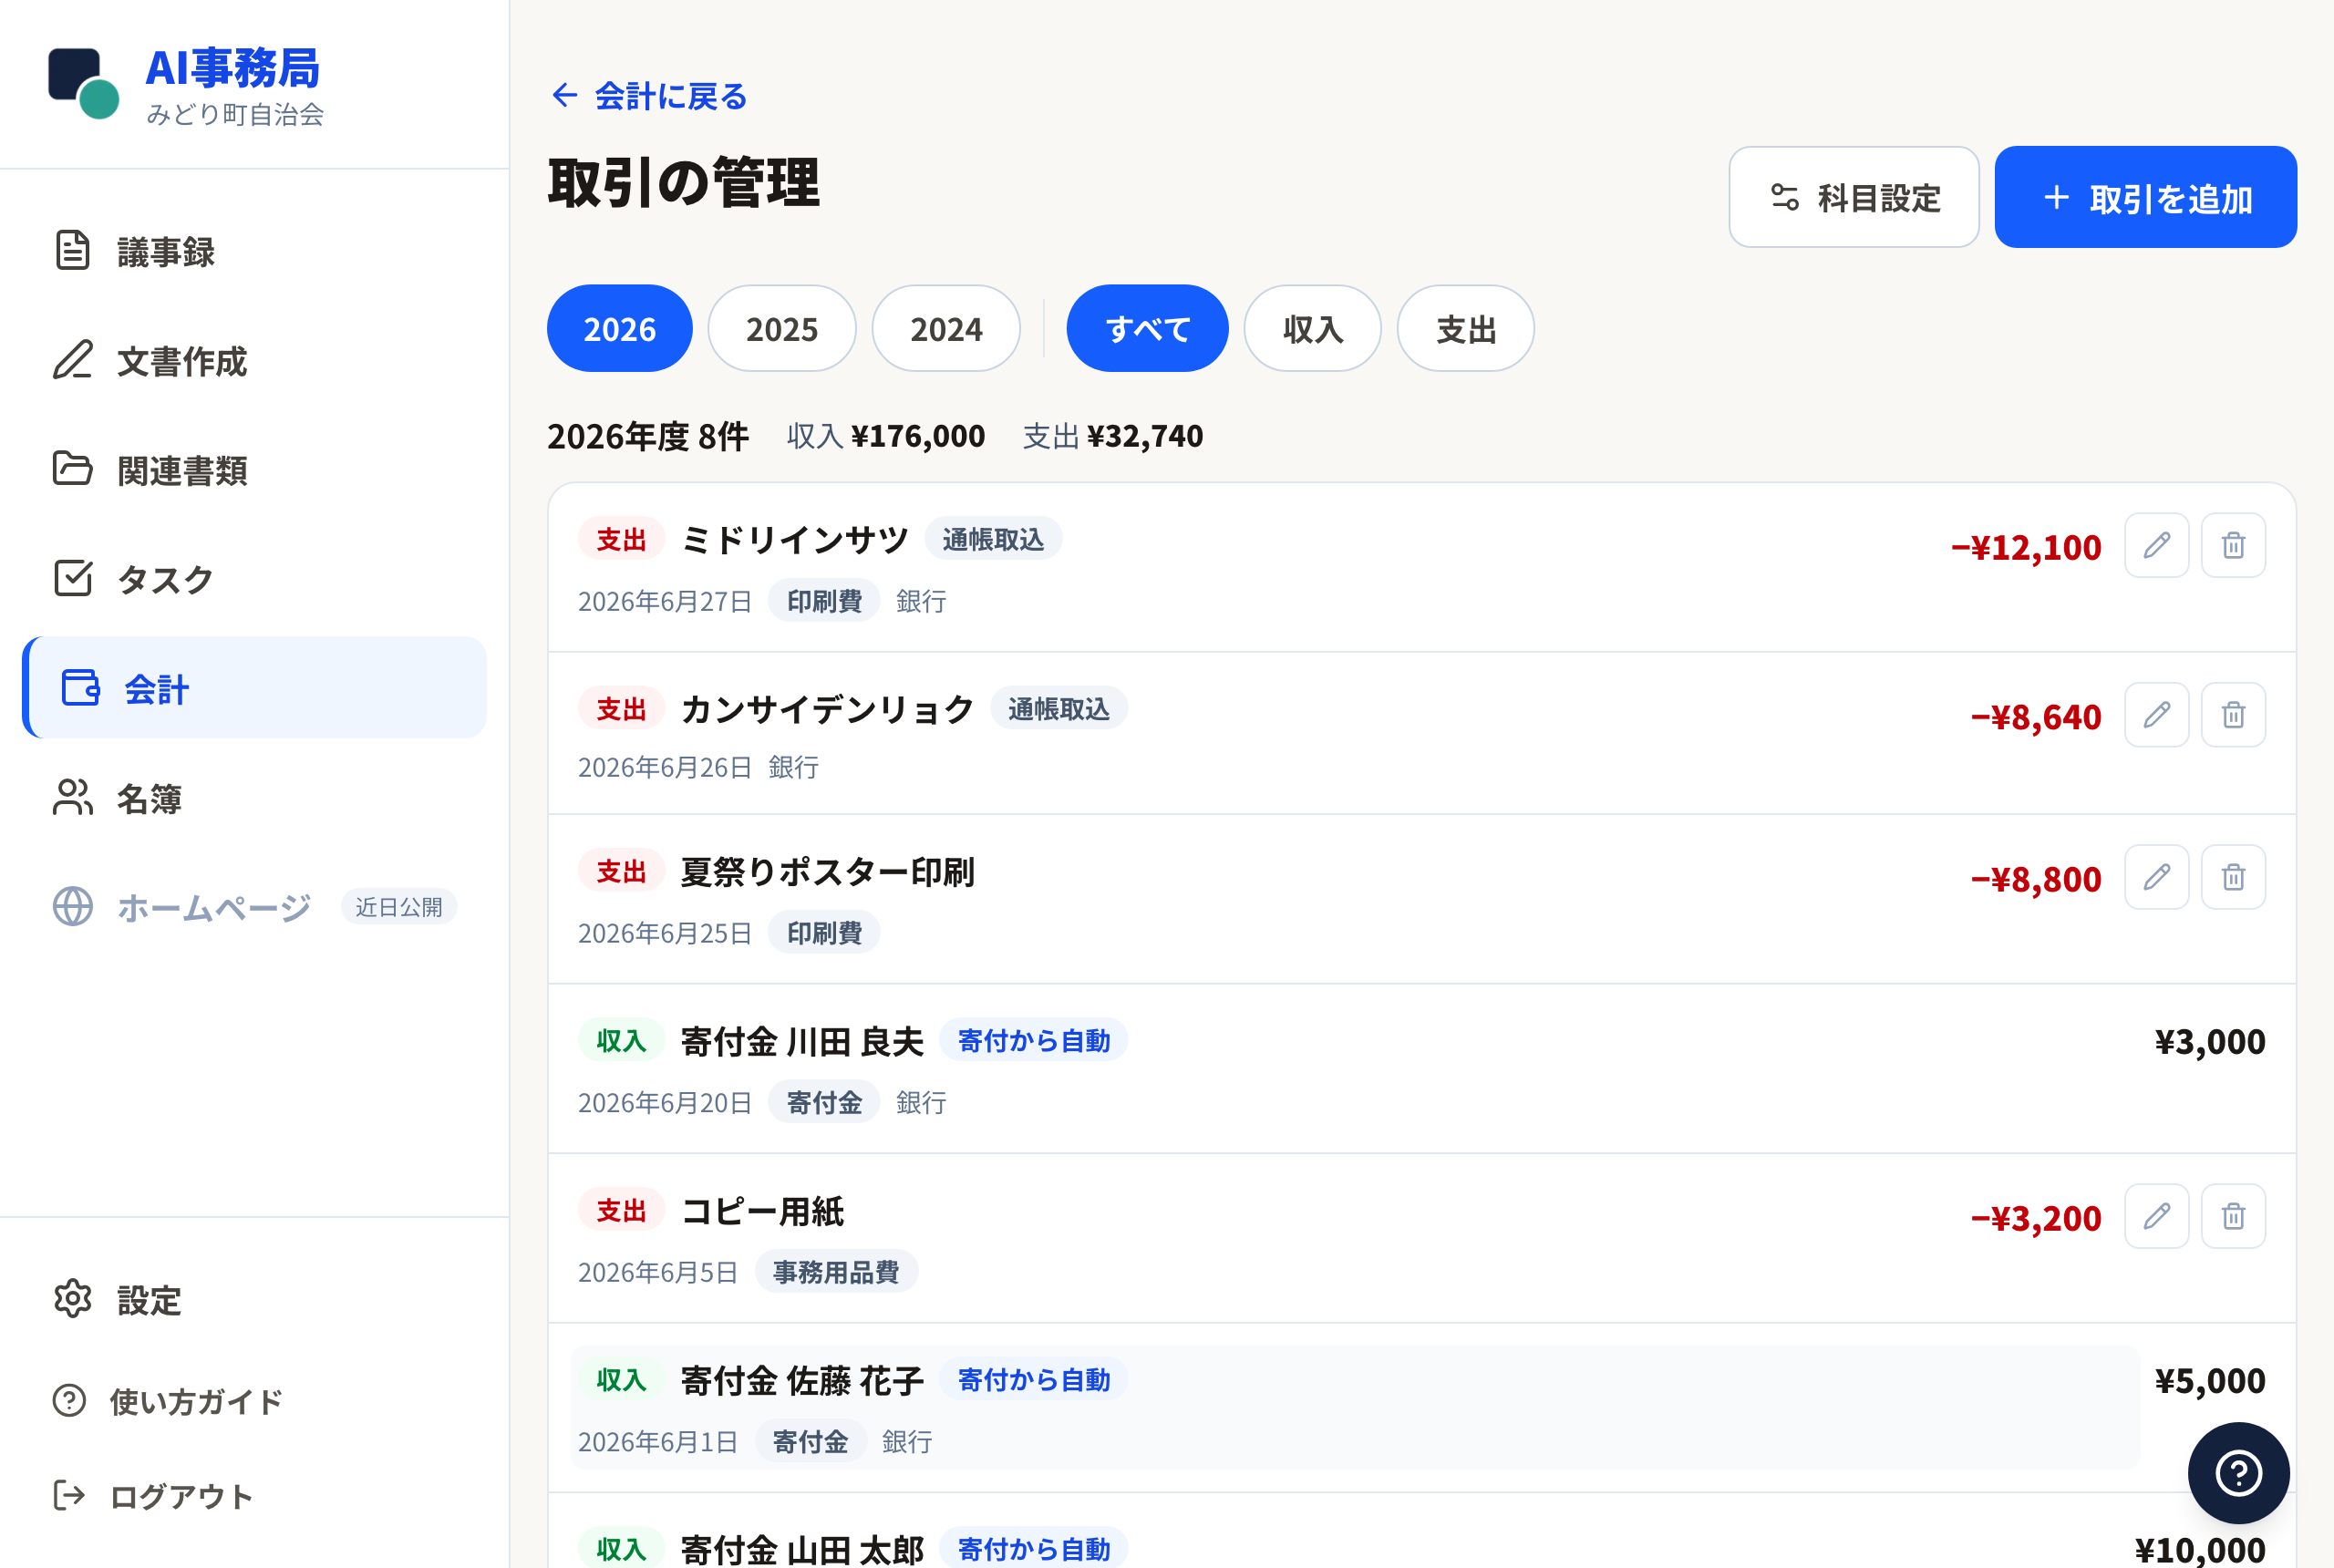
Task: Click the タスク checkbox icon in sidebar
Action: coord(73,578)
